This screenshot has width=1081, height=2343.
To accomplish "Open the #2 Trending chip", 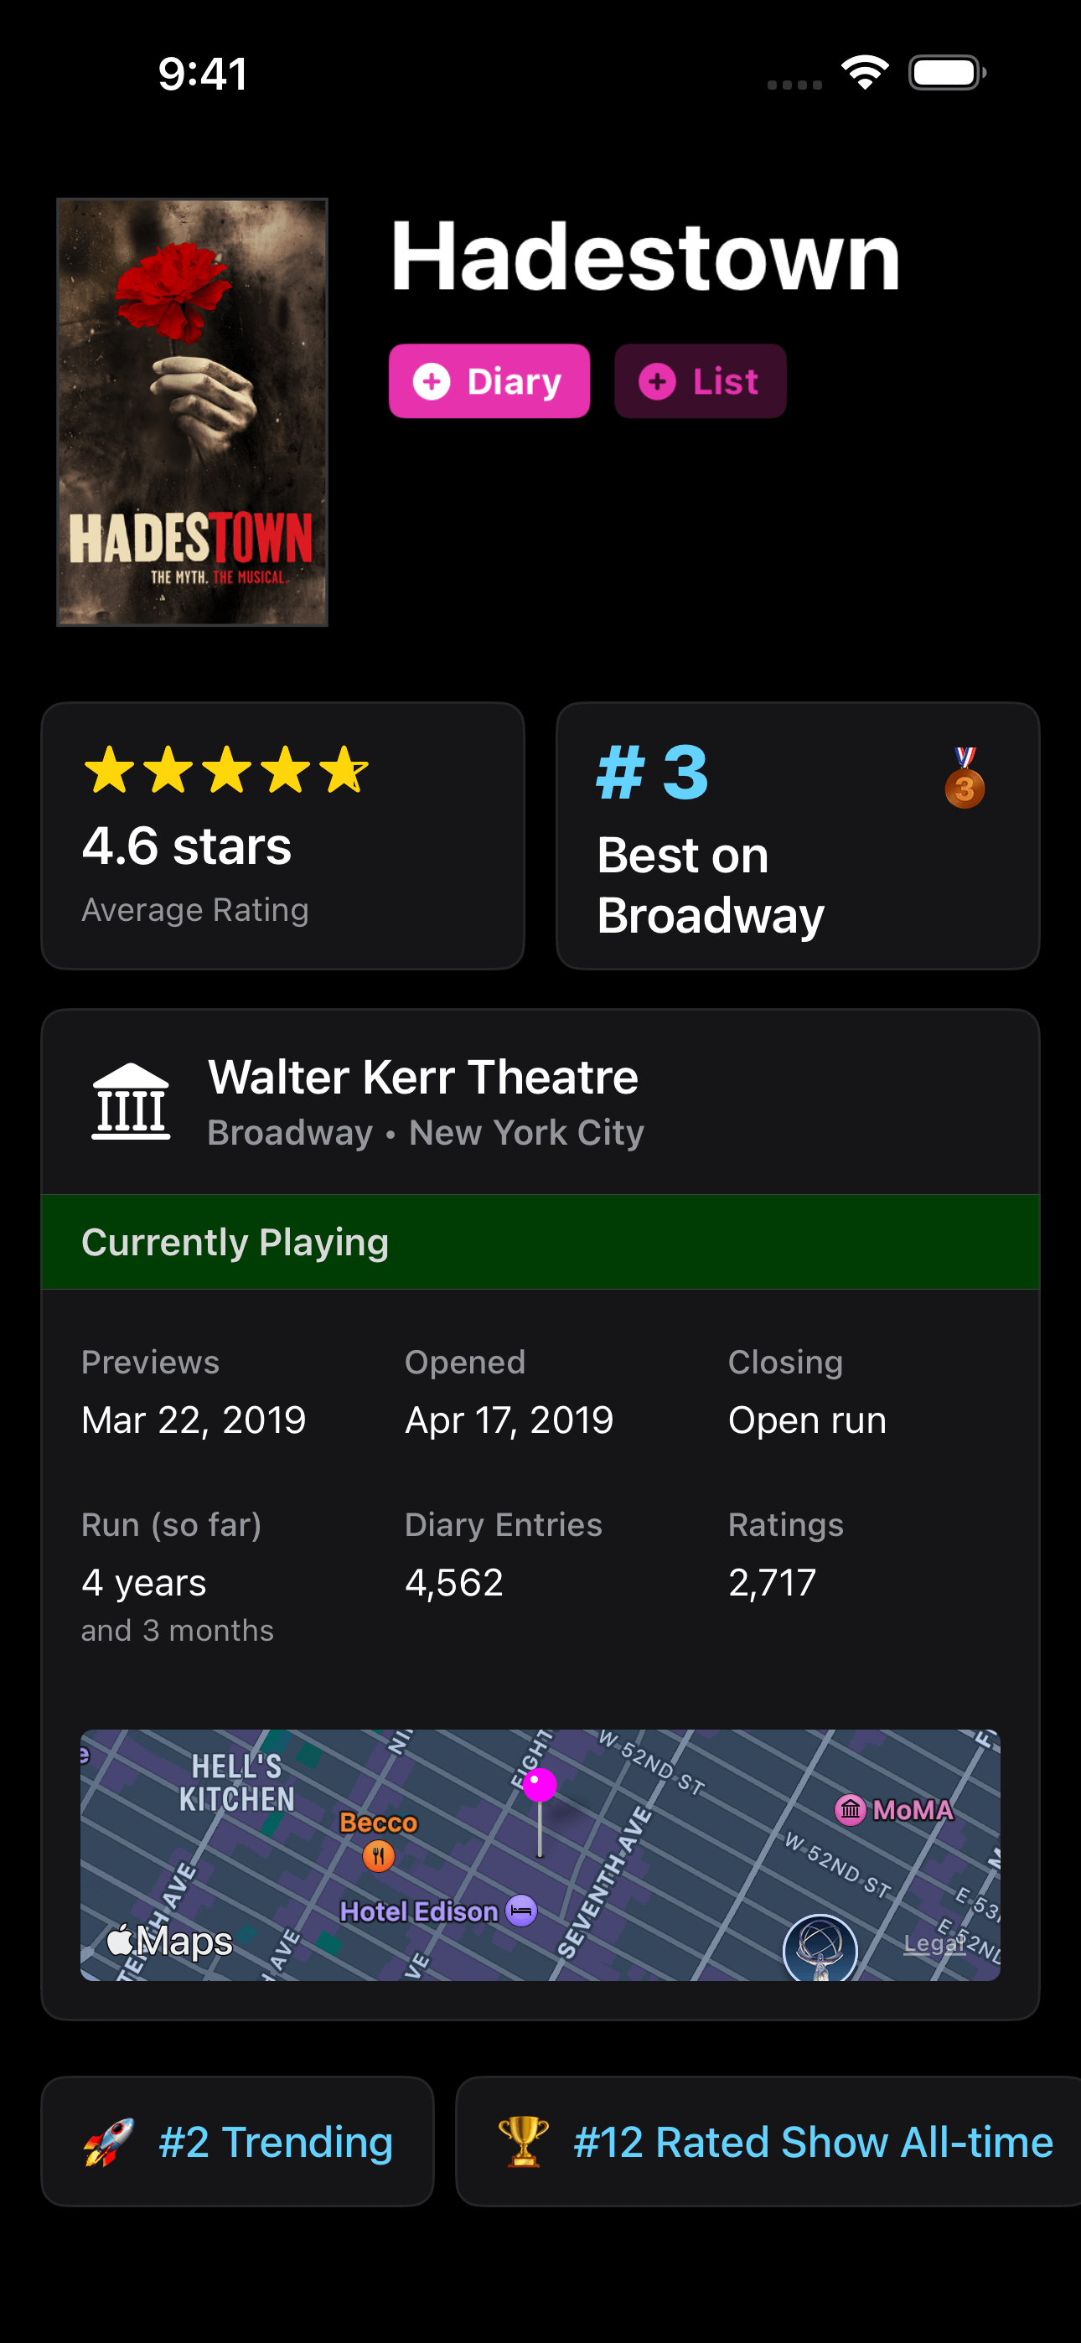I will 275,2142.
